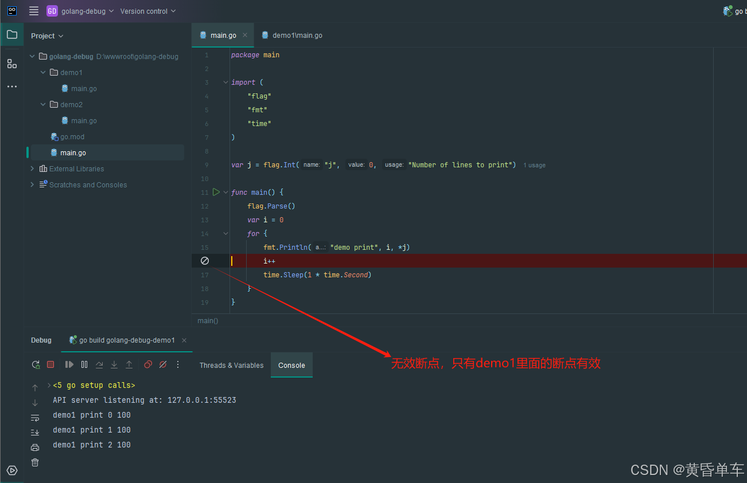This screenshot has width=747, height=483.
Task: Clear console output with trash icon
Action: [35, 462]
